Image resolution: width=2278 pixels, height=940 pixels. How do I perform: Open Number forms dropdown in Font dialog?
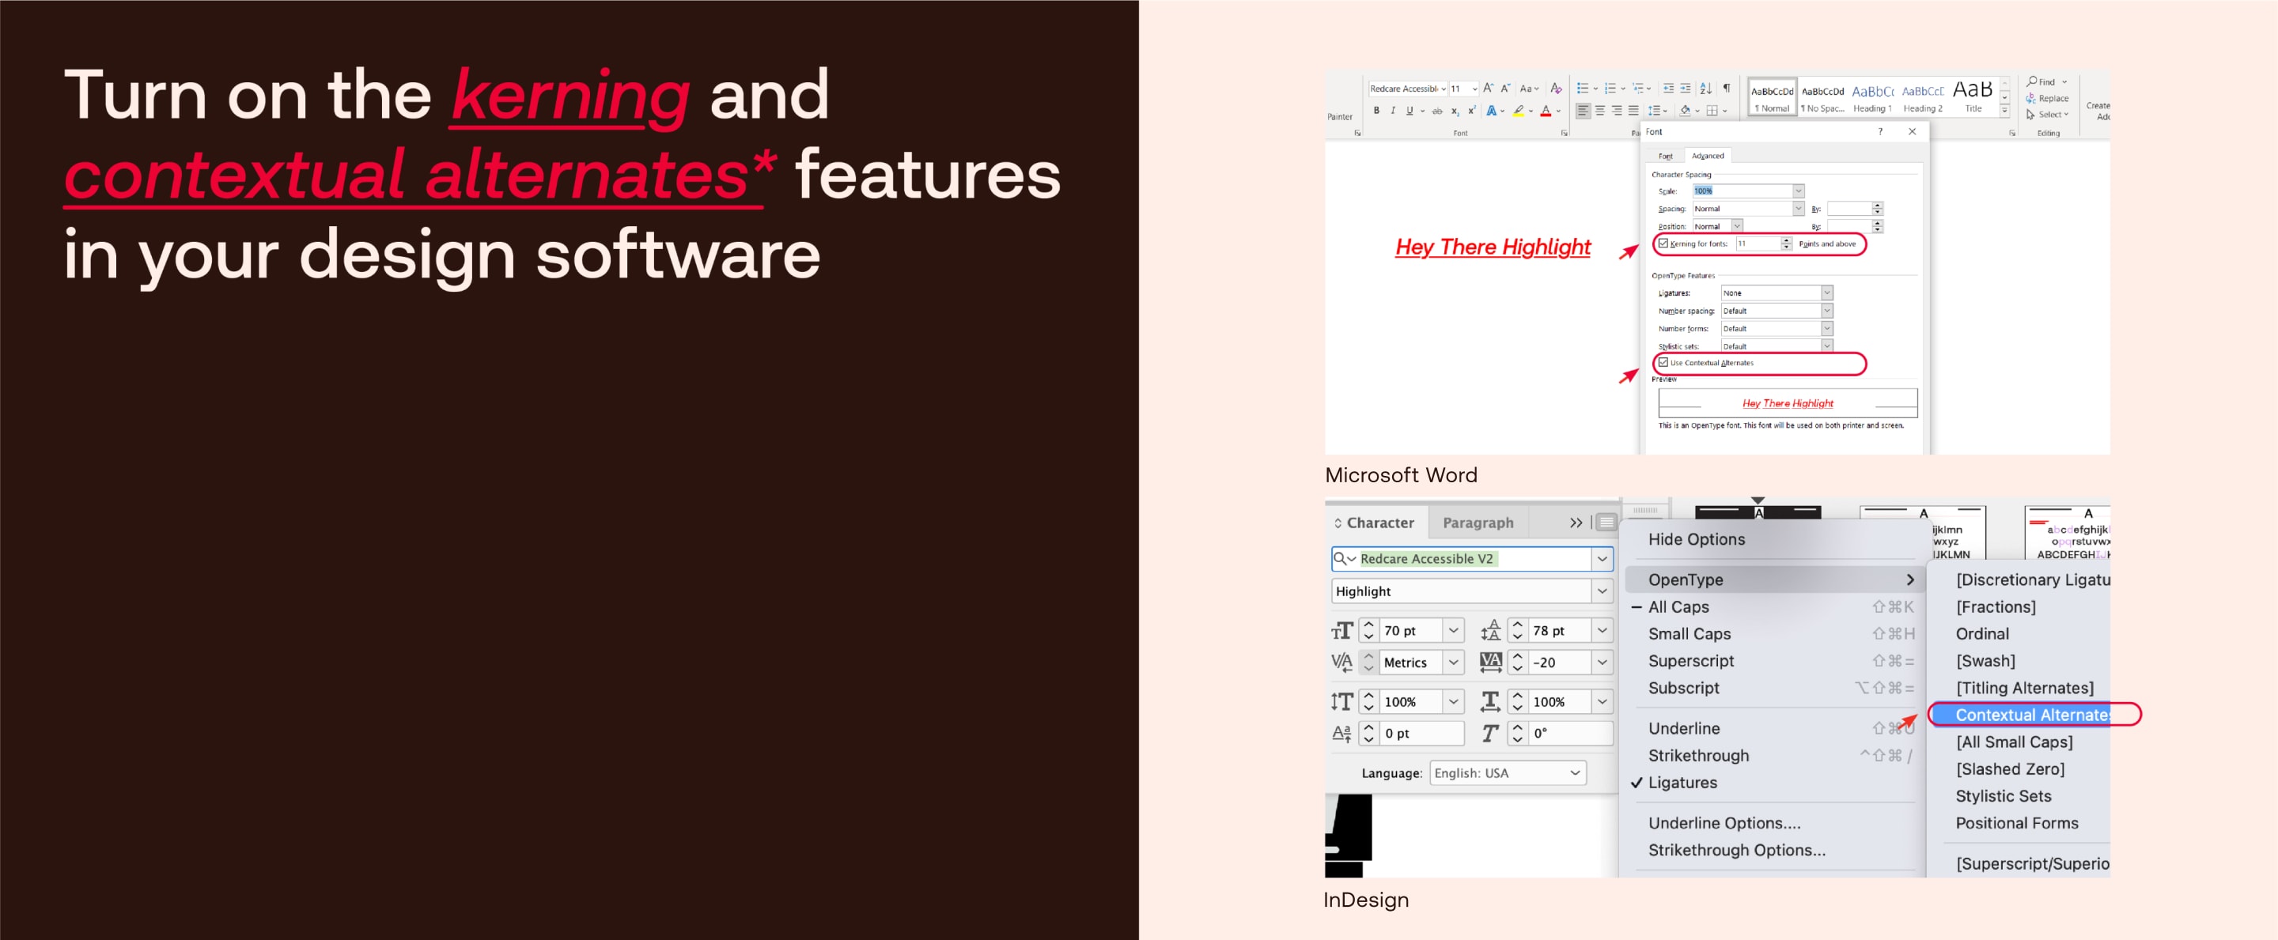point(1827,328)
